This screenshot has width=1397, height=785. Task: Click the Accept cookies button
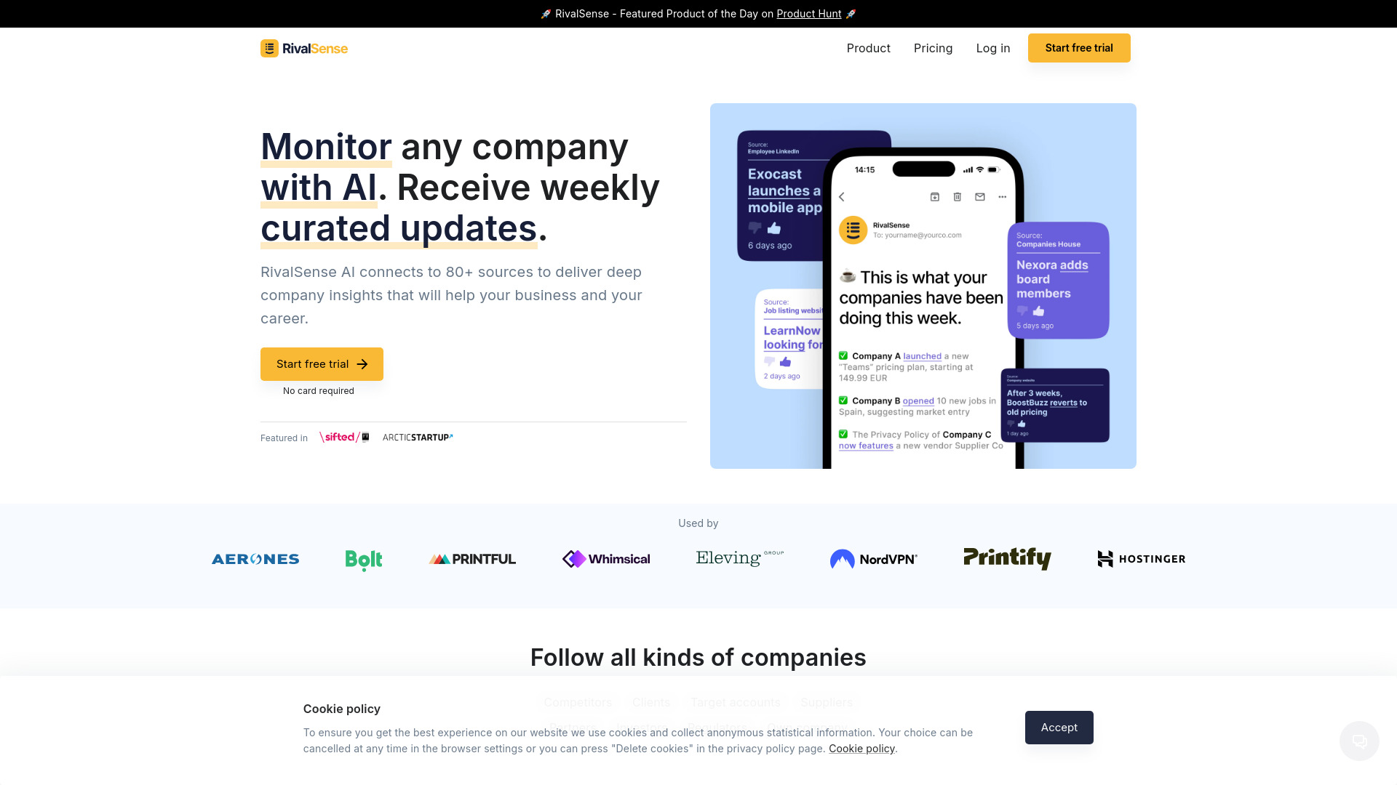[x=1059, y=728]
